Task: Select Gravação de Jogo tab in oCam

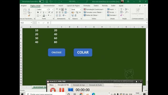Action: click(x=79, y=85)
